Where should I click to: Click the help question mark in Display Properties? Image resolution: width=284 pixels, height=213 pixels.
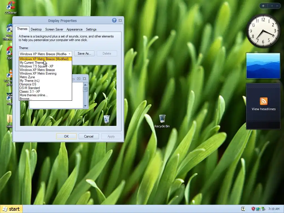coord(114,20)
